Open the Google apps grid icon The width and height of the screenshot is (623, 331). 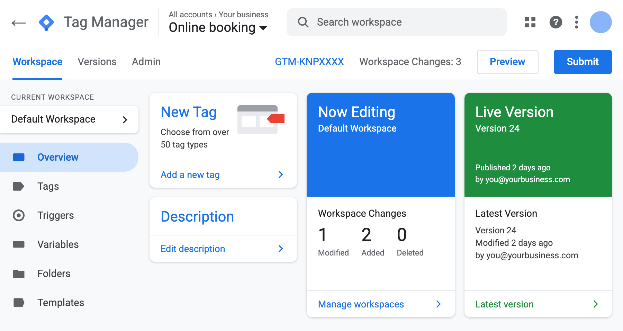point(530,22)
